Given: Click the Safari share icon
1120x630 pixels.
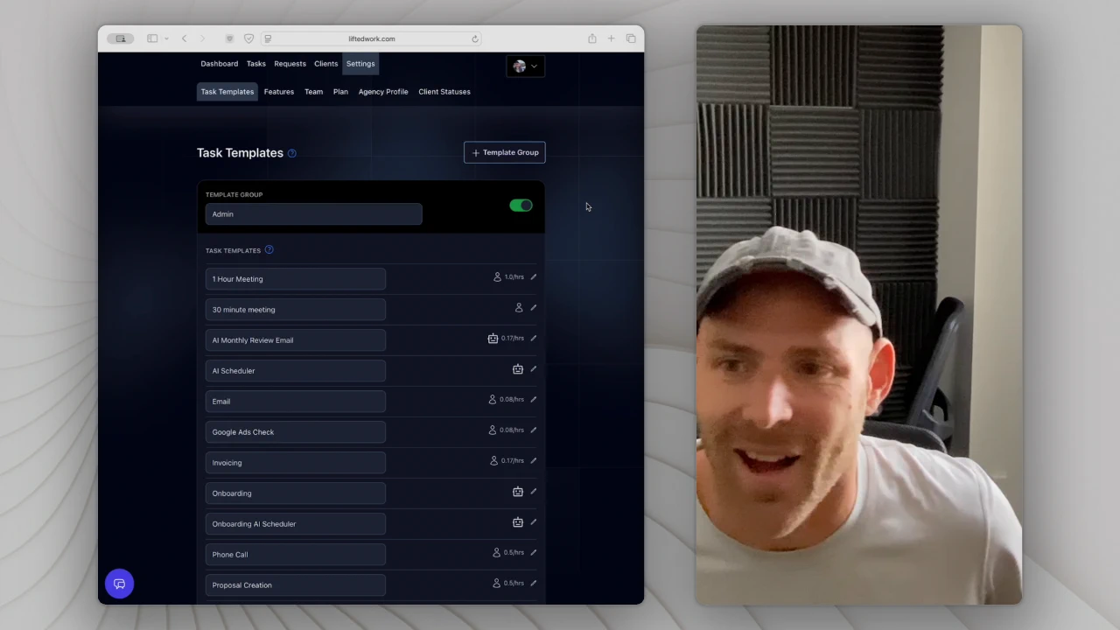Looking at the screenshot, I should tap(592, 38).
